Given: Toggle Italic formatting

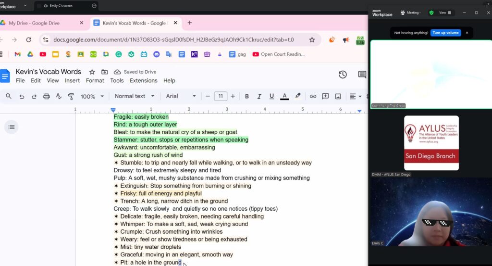Looking at the screenshot, I should click(x=259, y=96).
